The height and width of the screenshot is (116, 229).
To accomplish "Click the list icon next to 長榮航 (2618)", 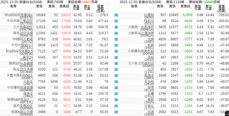I will click(116, 81).
